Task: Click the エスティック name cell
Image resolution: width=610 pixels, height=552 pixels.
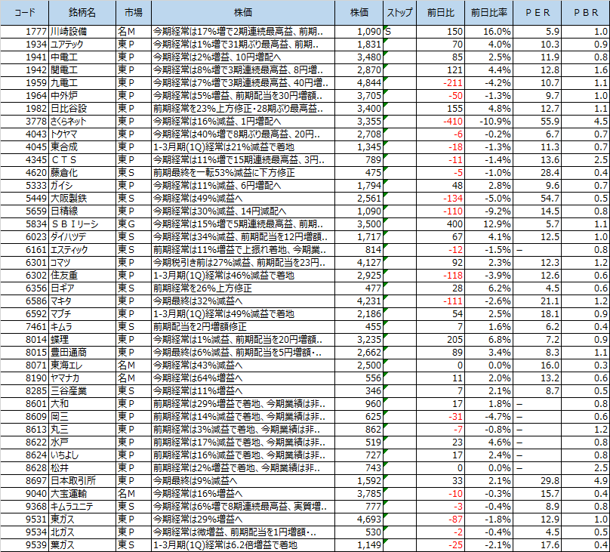Action: pyautogui.click(x=82, y=250)
